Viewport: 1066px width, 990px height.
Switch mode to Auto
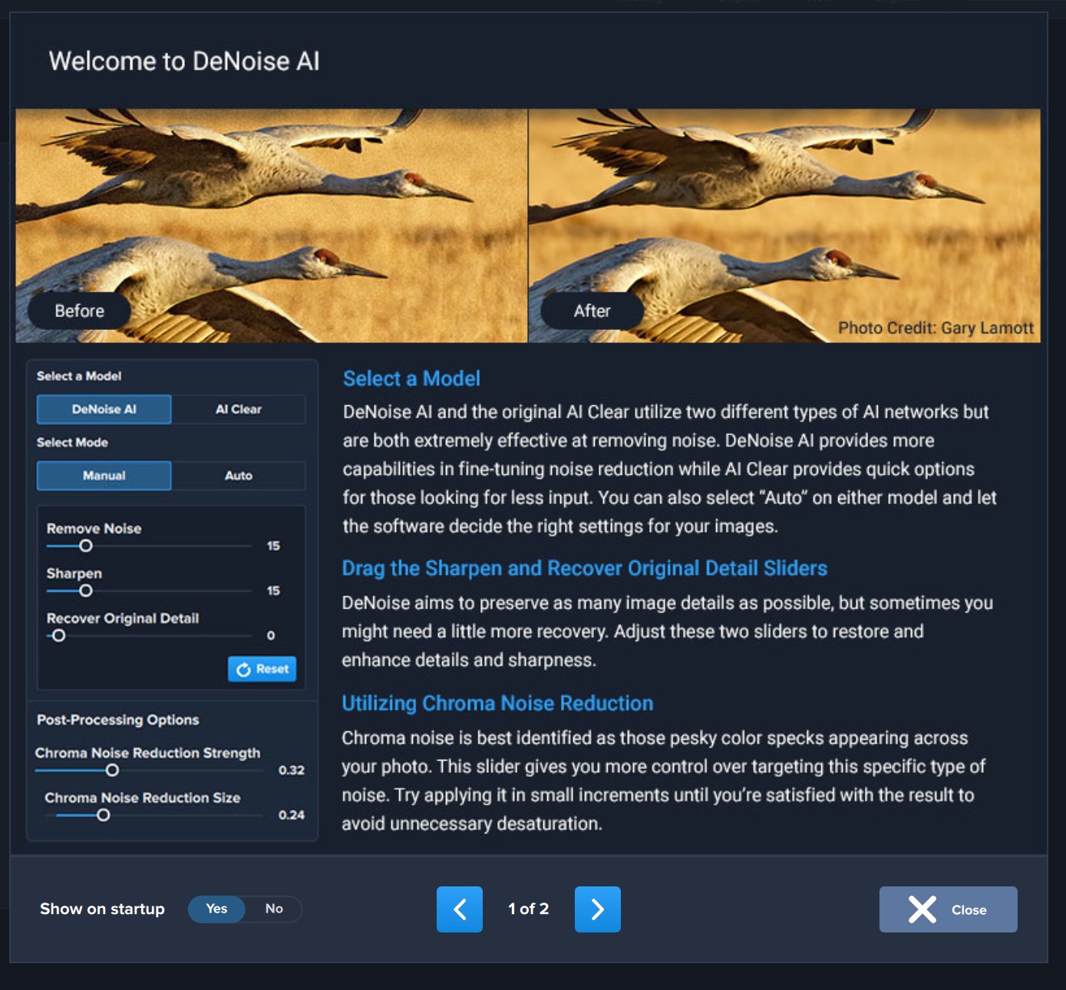click(239, 476)
